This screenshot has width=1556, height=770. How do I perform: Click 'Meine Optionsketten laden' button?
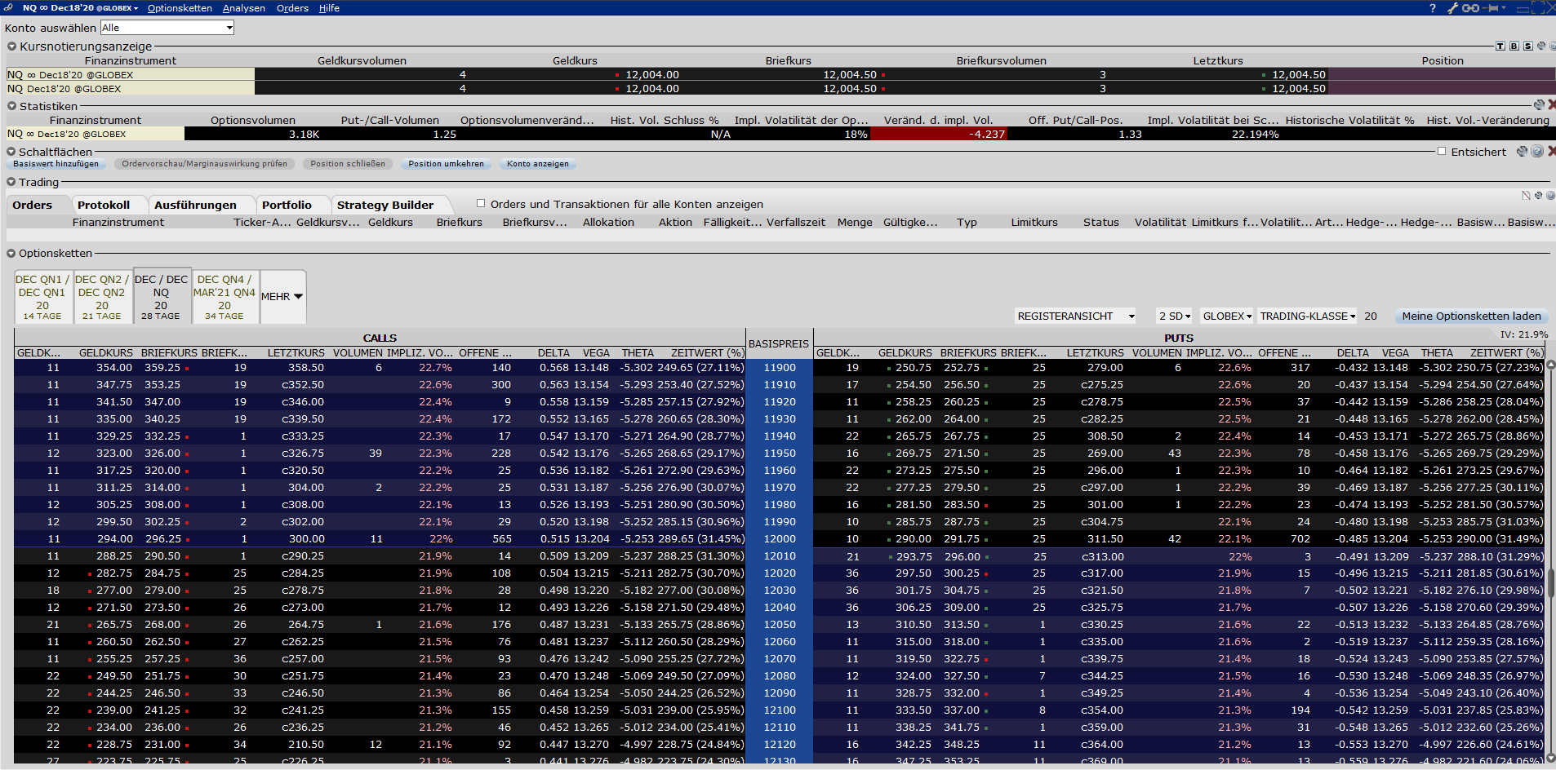coord(1471,316)
